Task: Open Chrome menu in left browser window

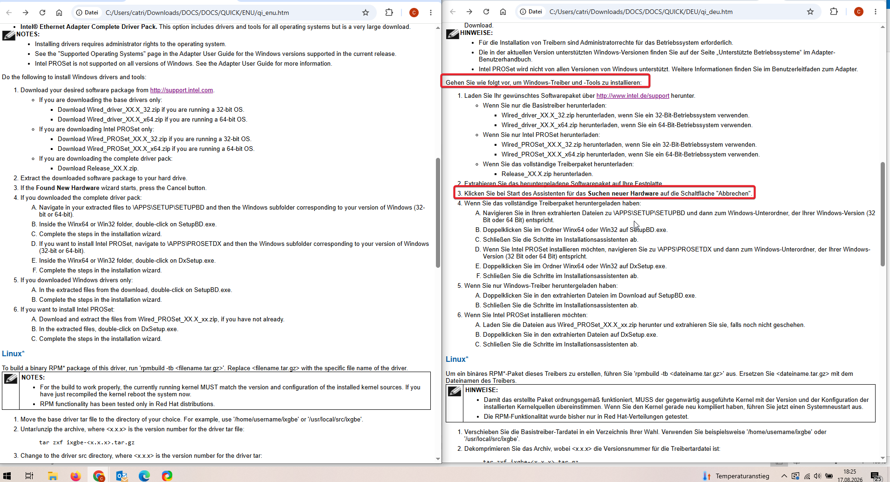Action: (431, 13)
